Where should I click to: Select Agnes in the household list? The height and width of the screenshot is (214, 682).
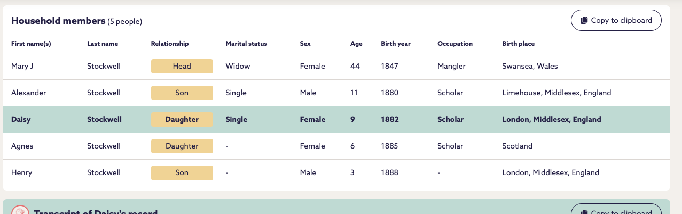point(22,146)
